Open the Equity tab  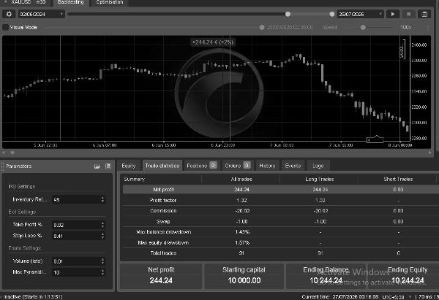point(129,166)
